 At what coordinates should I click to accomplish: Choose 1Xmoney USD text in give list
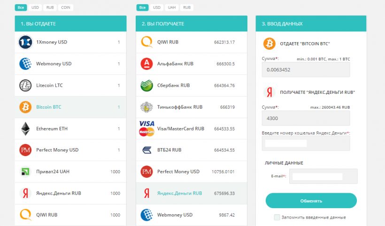52,42
